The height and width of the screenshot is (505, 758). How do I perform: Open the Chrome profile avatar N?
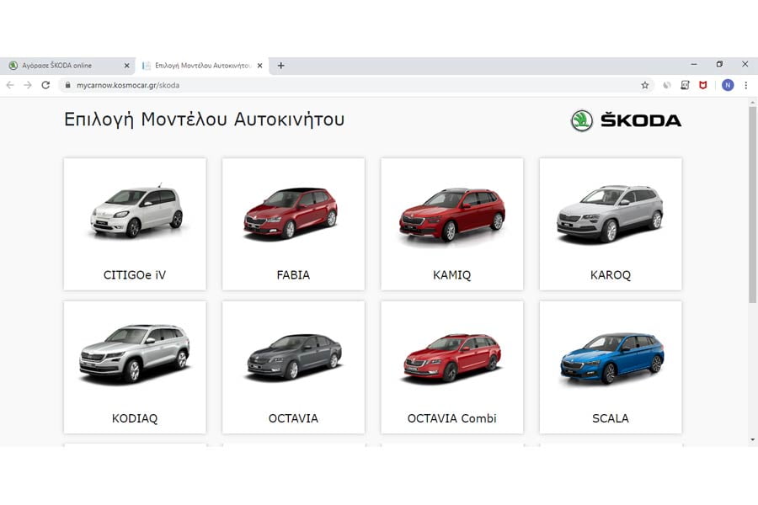tap(728, 85)
